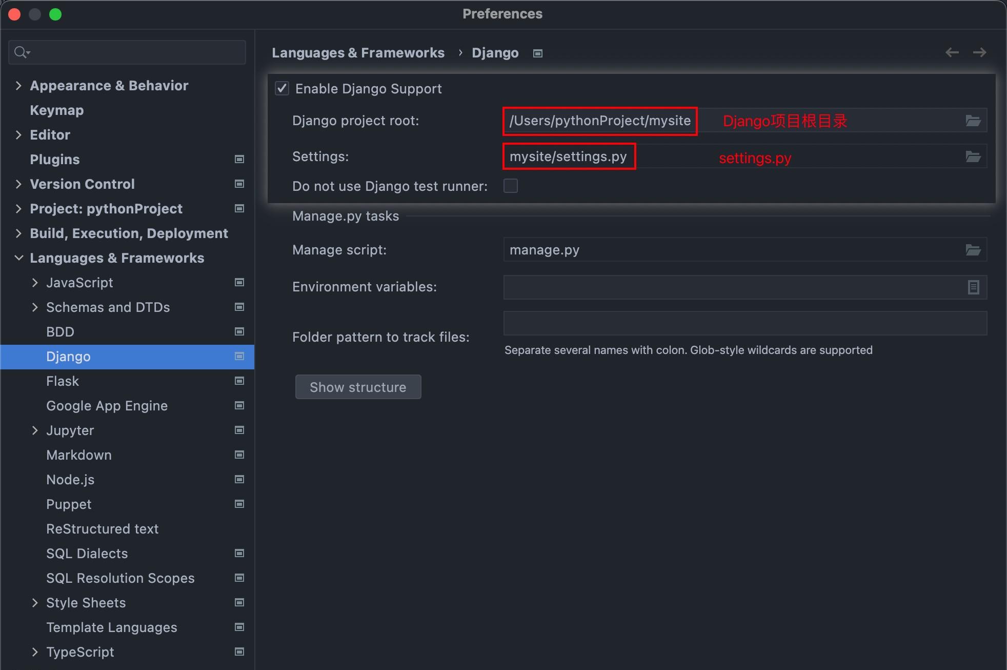This screenshot has width=1007, height=670.
Task: Expand Build, Execution, Deployment section
Action: point(18,233)
